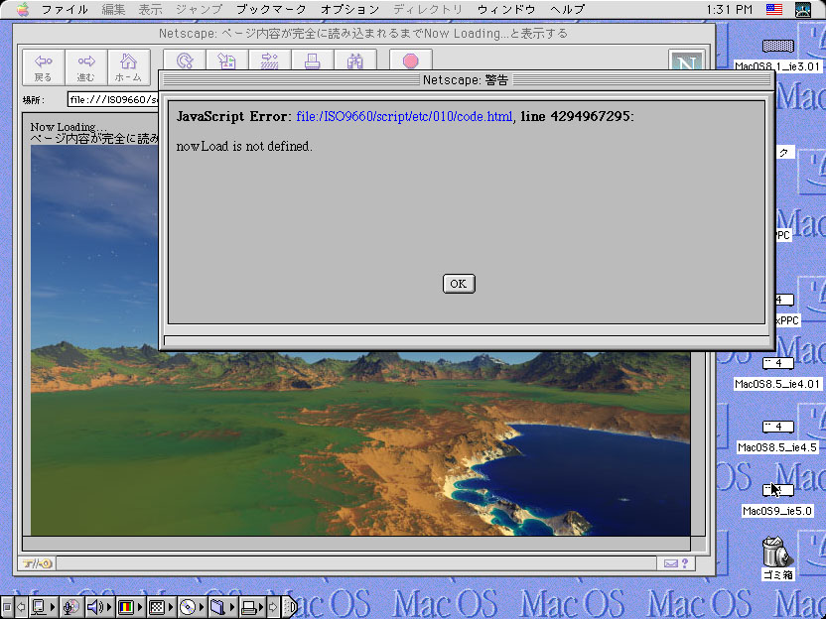Image resolution: width=826 pixels, height=619 pixels.
Task: Open the printer selector module in the Control Strip
Action: 252,607
